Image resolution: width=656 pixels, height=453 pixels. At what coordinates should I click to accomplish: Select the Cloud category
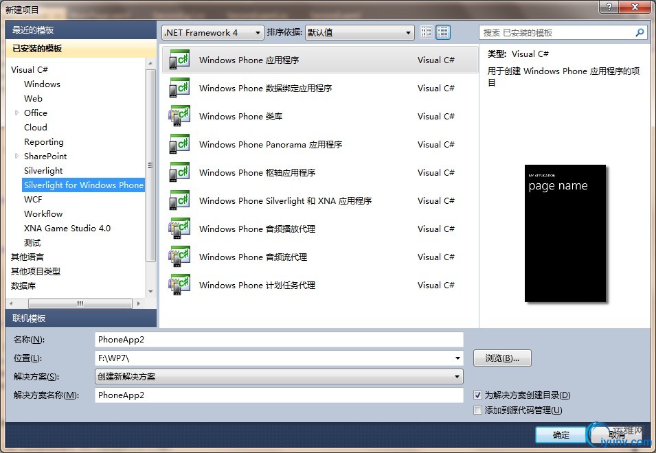click(x=36, y=127)
